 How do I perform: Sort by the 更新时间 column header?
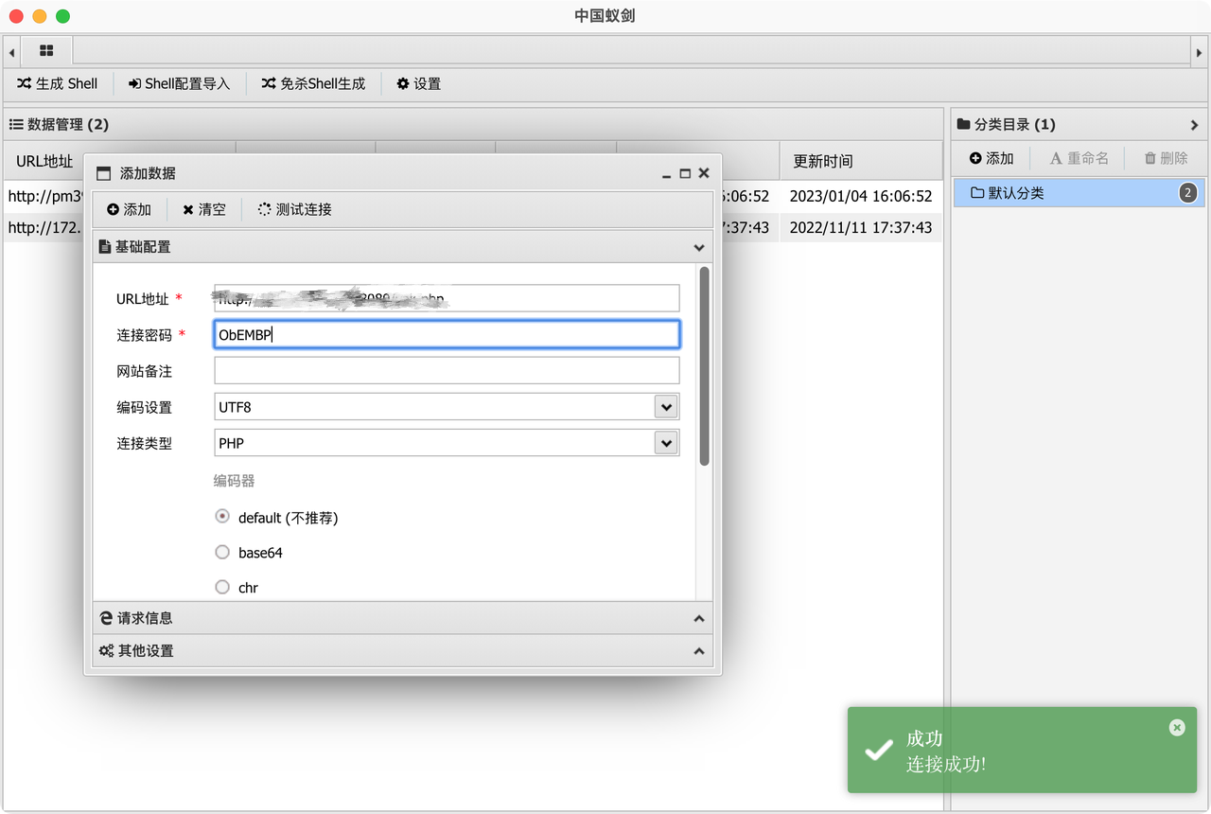point(861,161)
